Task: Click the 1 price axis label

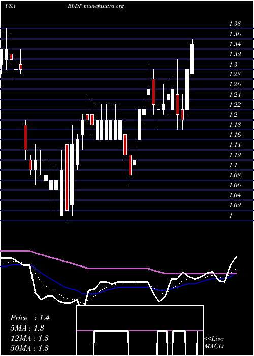Action: [231, 215]
